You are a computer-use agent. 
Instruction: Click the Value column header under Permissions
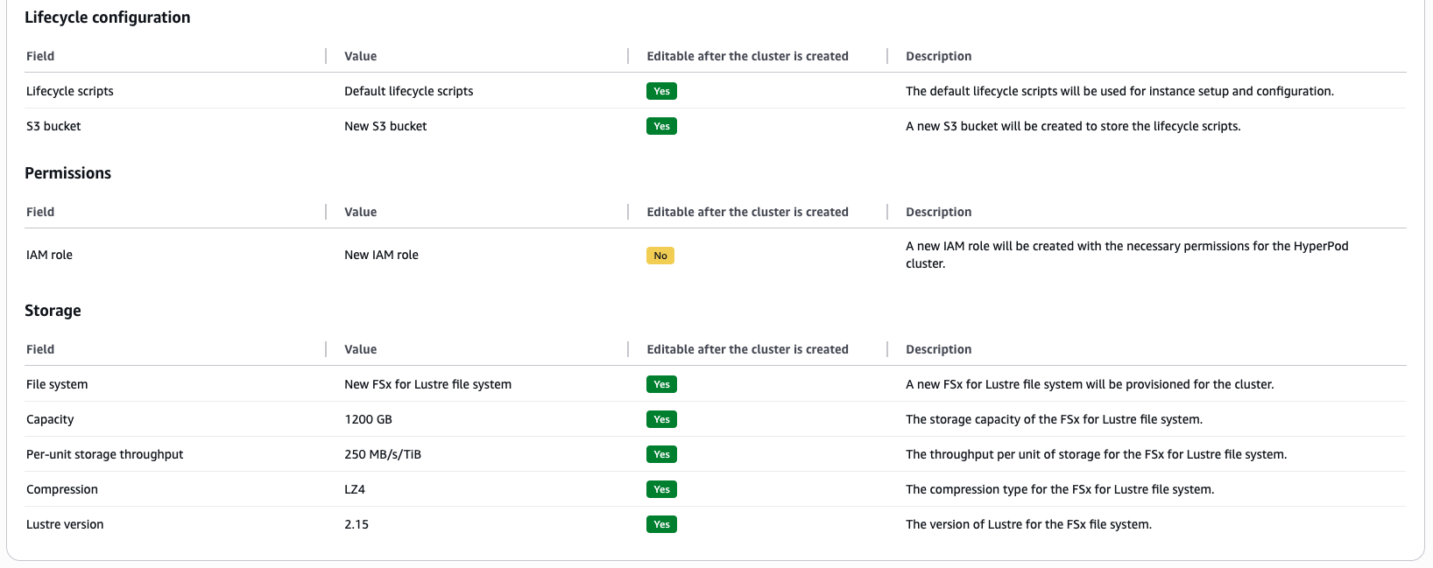(x=360, y=212)
